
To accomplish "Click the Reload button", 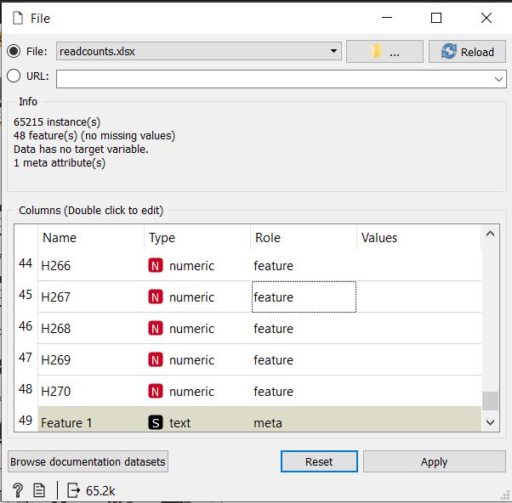I will click(x=467, y=52).
